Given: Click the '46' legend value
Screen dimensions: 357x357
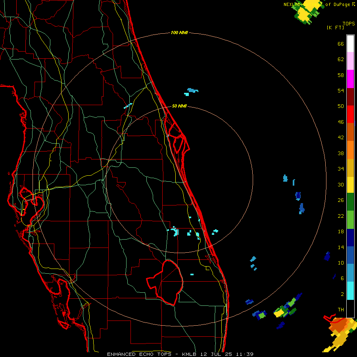Looking at the screenshot, I should coord(341,122).
